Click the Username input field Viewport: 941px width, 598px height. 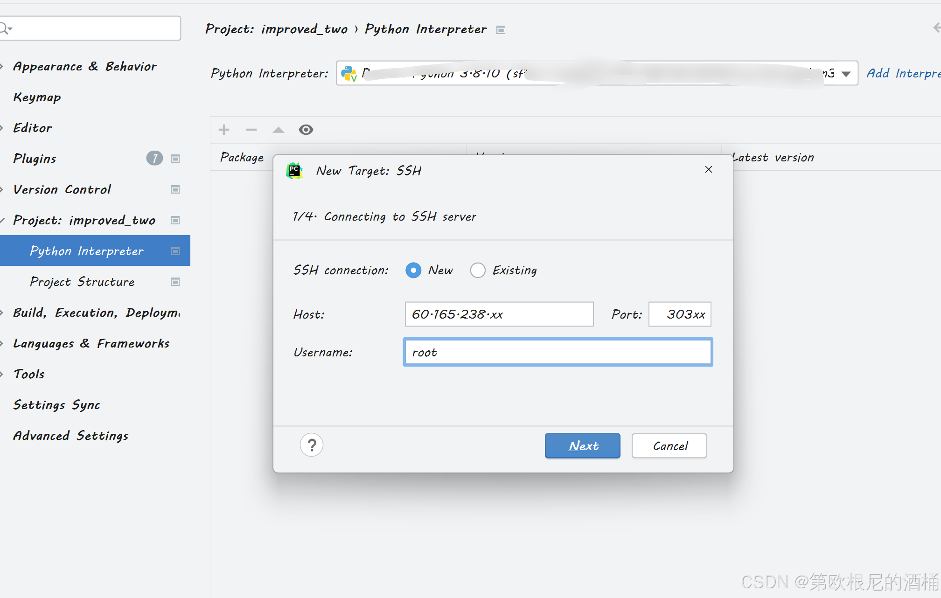(x=558, y=352)
